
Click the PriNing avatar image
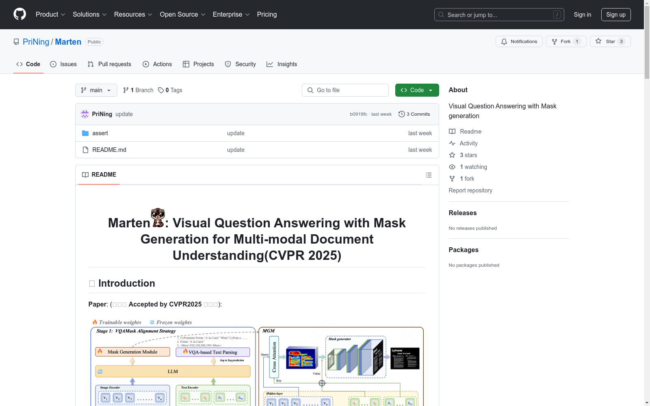(x=85, y=114)
